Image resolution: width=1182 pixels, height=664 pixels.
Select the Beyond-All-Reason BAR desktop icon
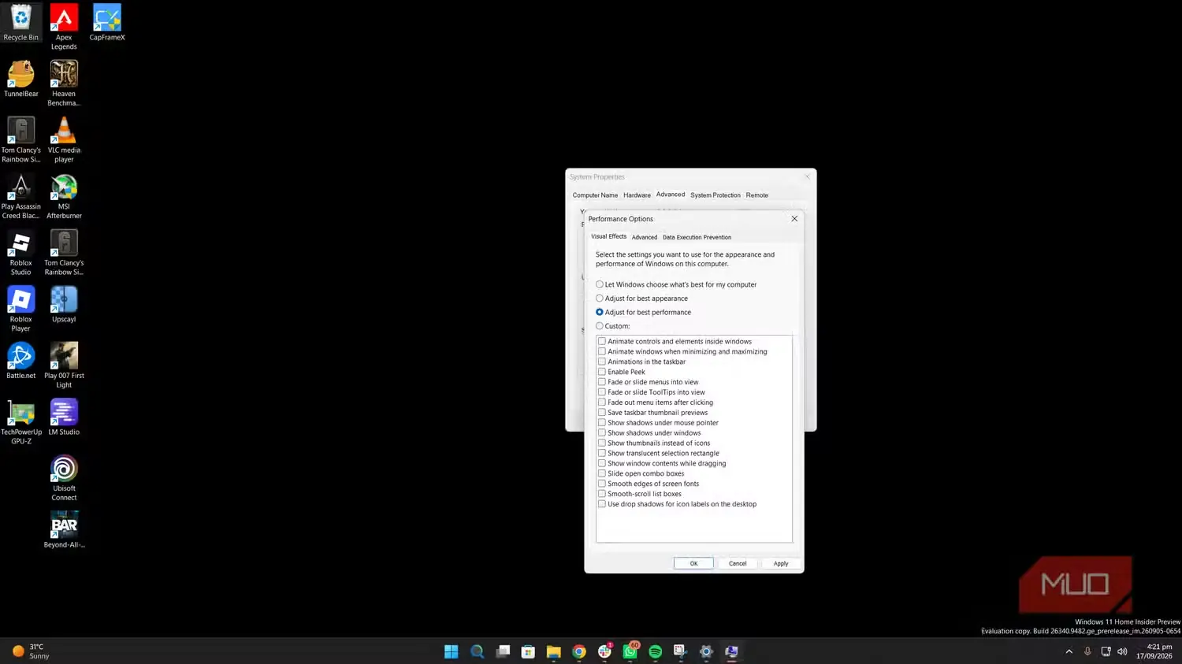pos(64,530)
